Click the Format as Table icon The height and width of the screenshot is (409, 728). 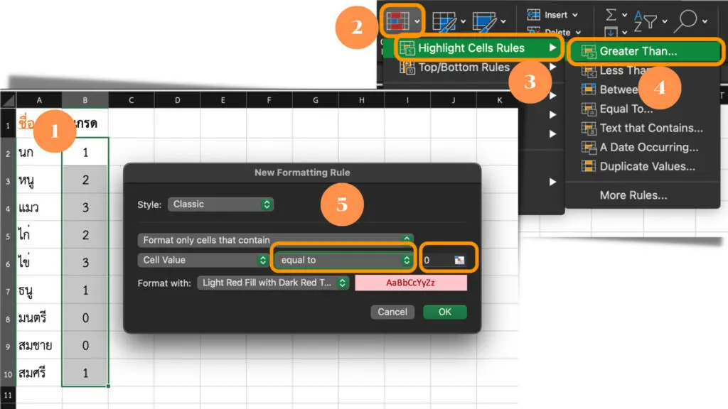[x=447, y=21]
